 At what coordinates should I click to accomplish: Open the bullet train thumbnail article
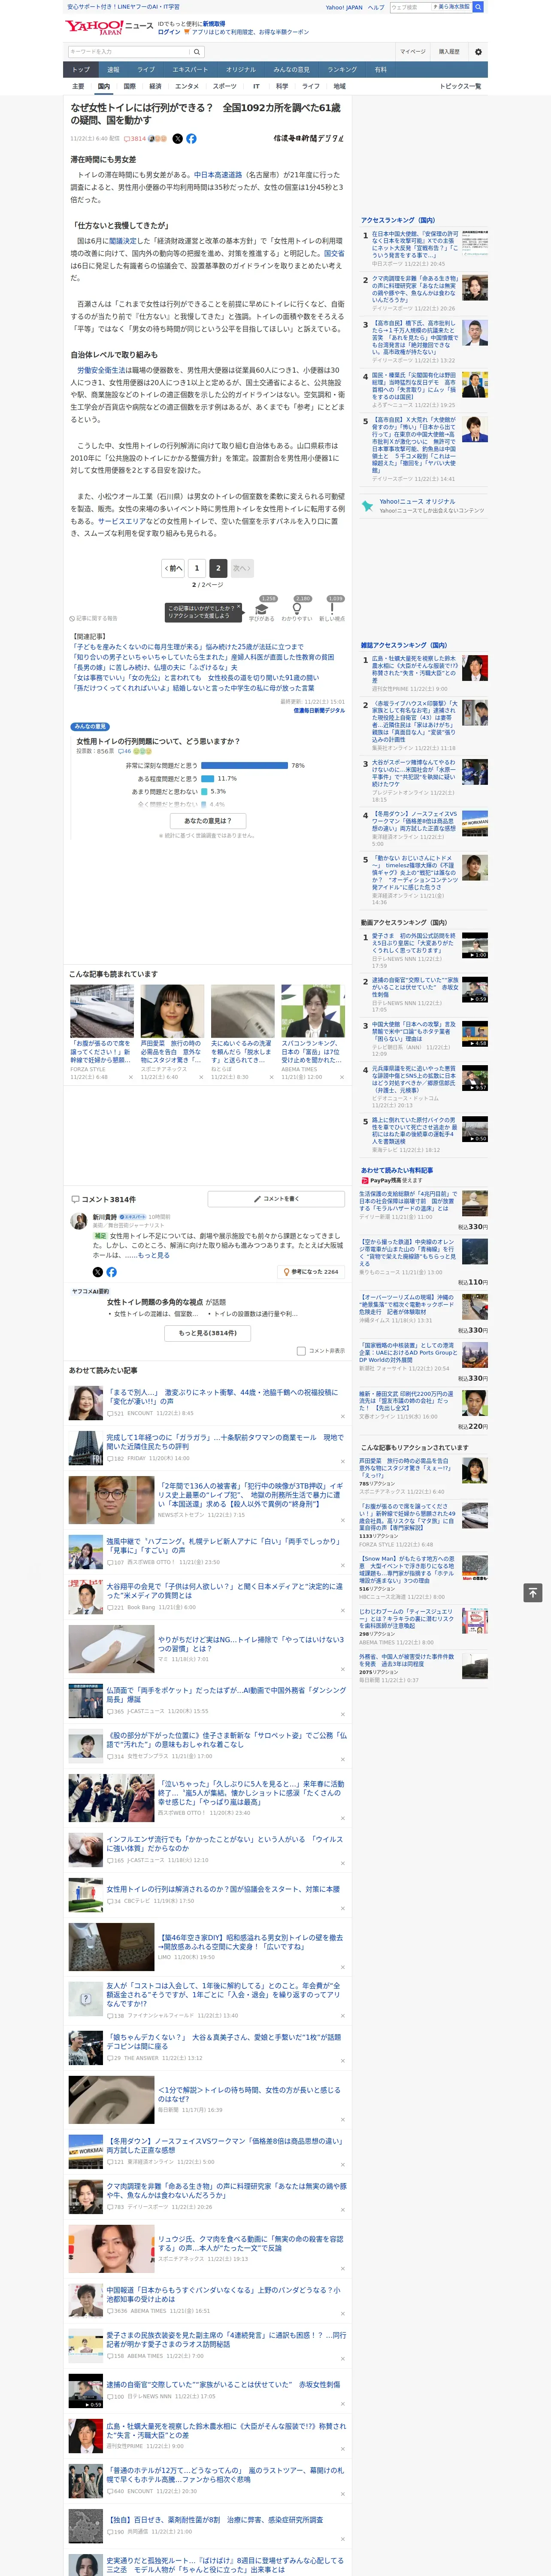(102, 1011)
